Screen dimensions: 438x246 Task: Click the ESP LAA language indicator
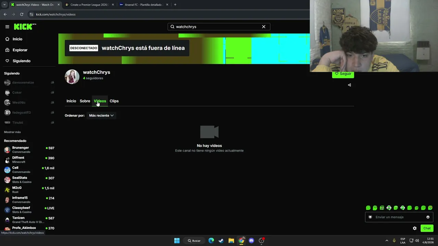click(403, 241)
